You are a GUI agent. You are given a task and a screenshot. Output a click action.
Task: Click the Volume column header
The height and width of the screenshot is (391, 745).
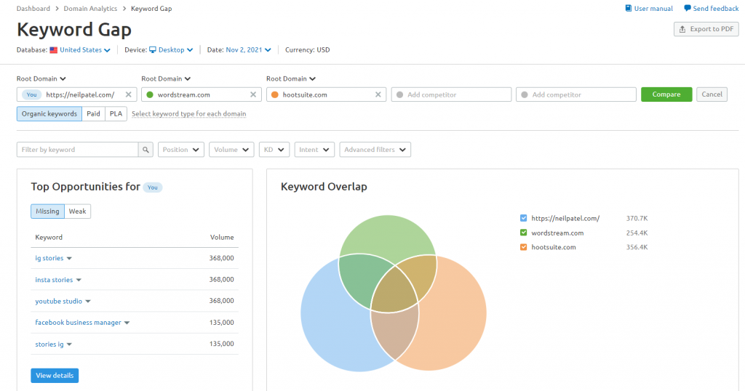coord(222,237)
